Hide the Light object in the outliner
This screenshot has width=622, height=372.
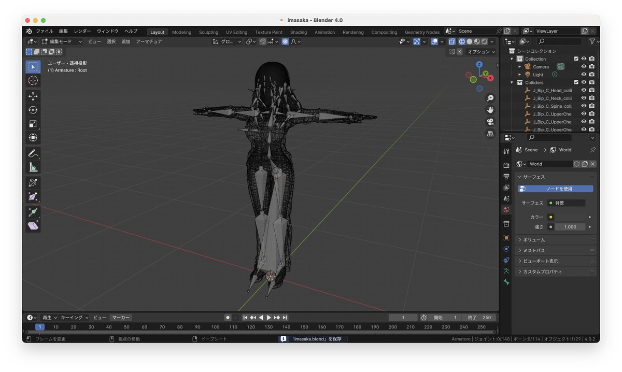click(584, 75)
